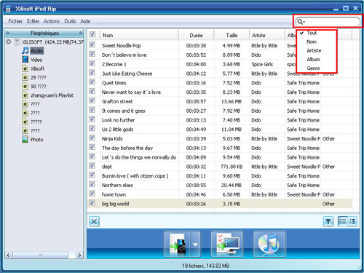Image resolution: width=364 pixels, height=273 pixels.
Task: Open the Actions menu
Action: (x=52, y=21)
